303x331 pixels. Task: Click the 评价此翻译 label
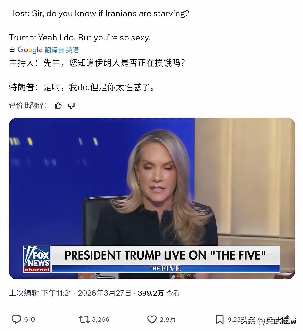click(x=28, y=105)
